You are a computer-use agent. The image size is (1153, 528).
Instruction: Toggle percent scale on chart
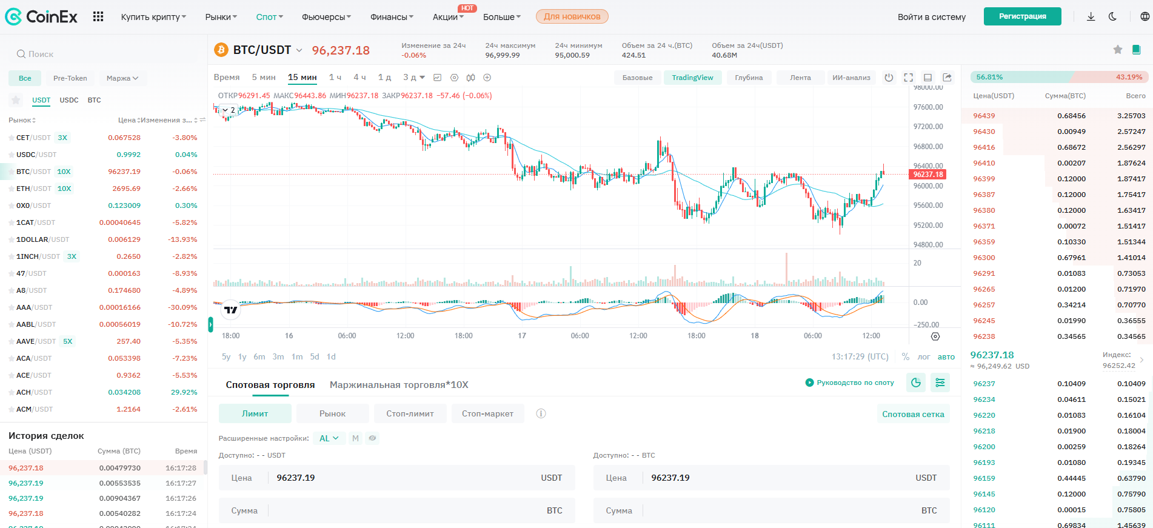coord(906,357)
